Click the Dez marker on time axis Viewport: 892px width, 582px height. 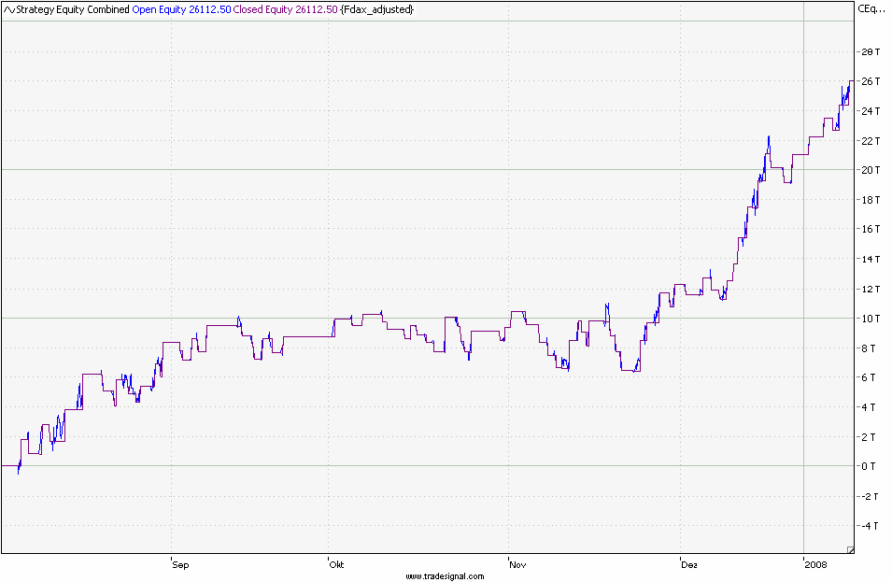point(689,565)
